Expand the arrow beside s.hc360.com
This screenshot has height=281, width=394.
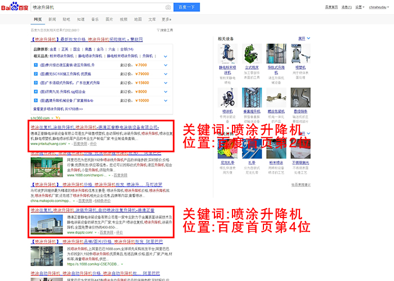tap(52, 118)
